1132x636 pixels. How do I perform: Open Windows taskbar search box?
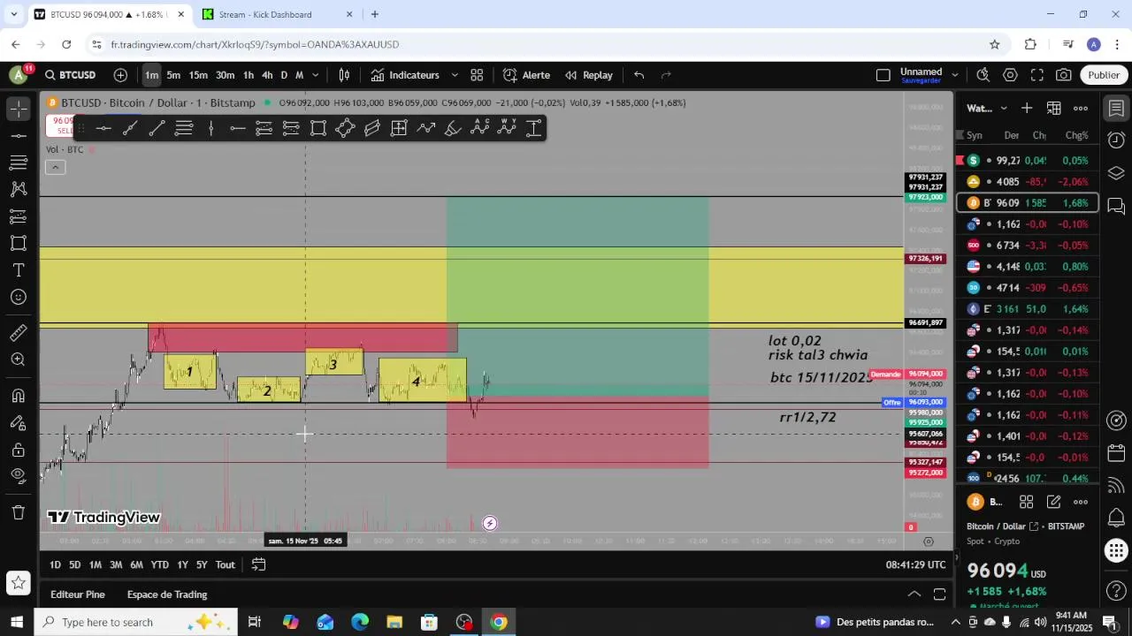(135, 622)
